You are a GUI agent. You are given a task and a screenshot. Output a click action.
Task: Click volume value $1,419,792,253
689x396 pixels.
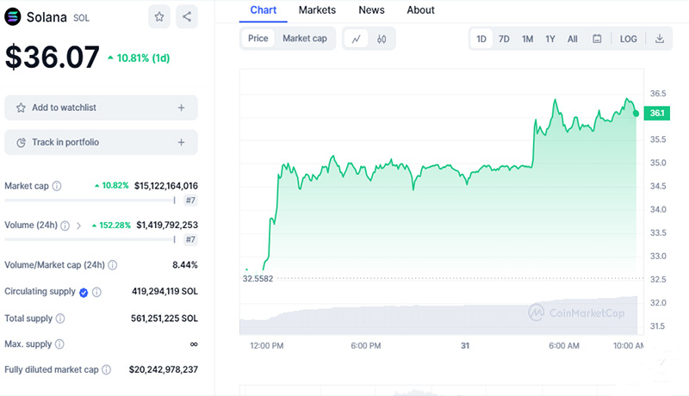(167, 226)
